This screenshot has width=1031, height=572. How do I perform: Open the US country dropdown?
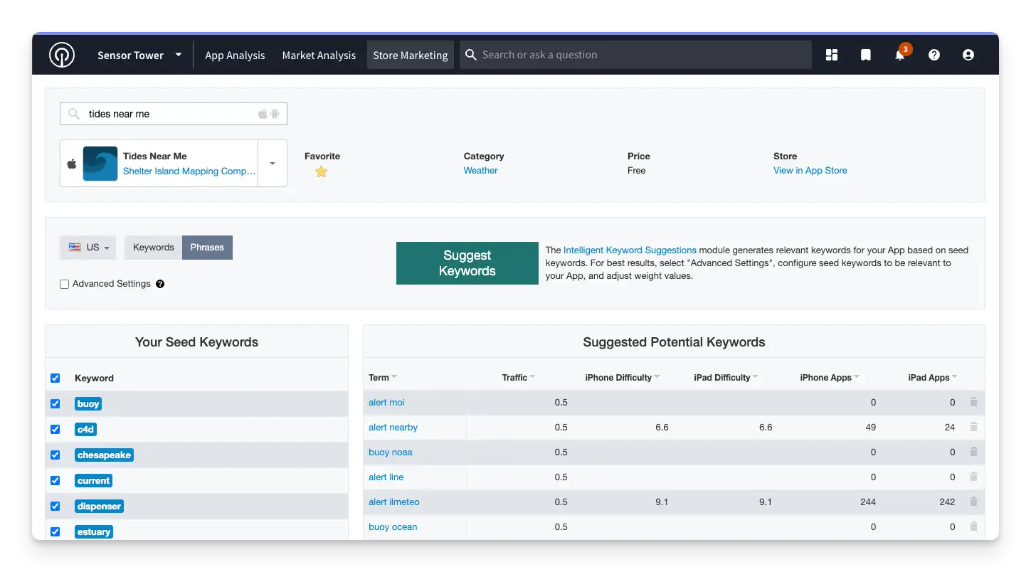(88, 248)
